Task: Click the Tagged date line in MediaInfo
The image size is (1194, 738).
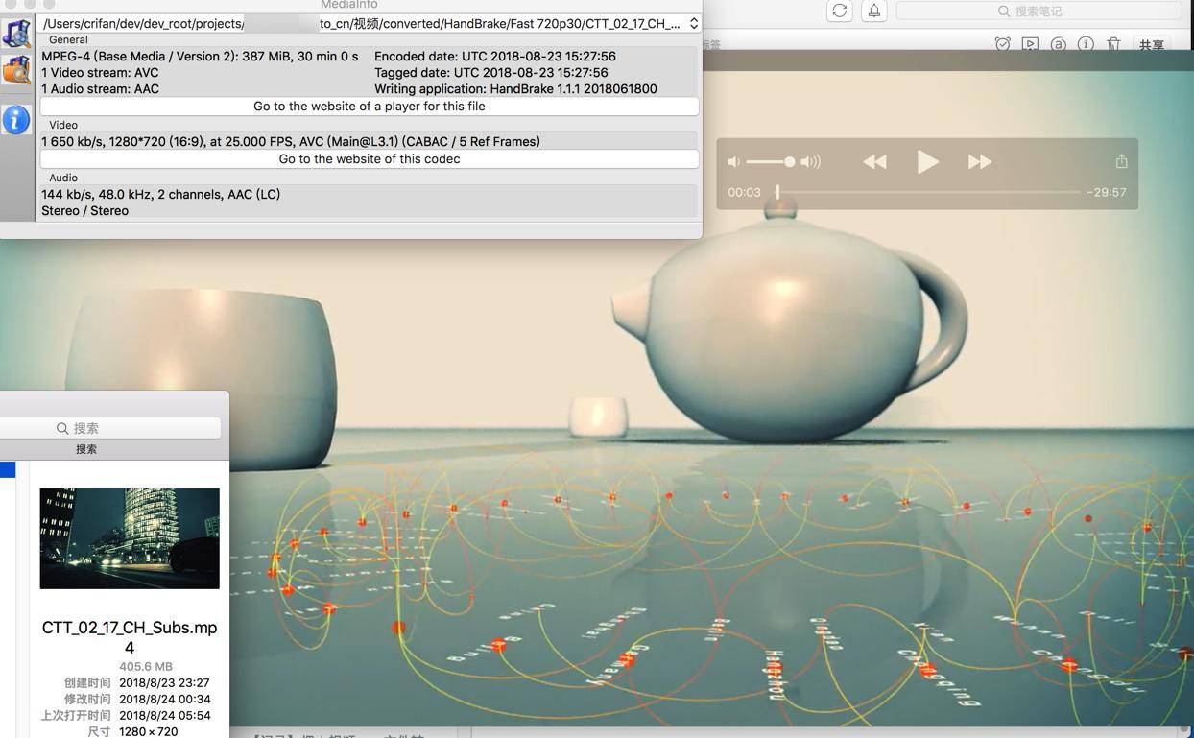Action: 491,73
